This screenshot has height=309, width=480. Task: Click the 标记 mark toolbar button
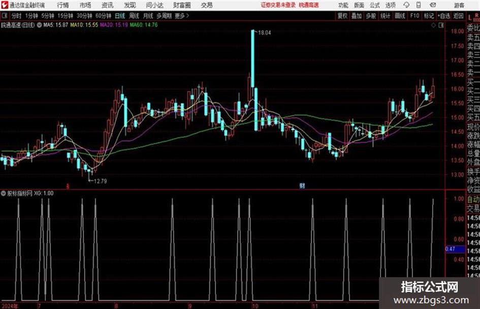429,16
